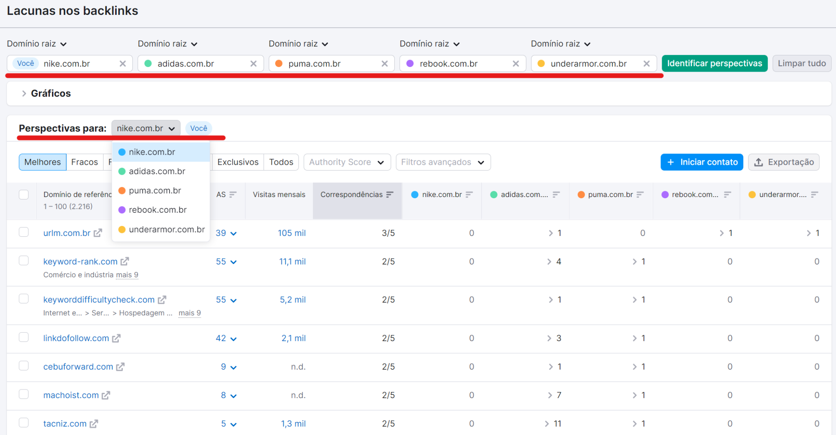Check the keyword-rank.com row checkbox

[24, 260]
